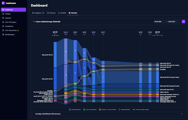This screenshot has height=120, width=188.
Task: Toggle the Nicht verlängert legend item
Action: pos(90,110)
